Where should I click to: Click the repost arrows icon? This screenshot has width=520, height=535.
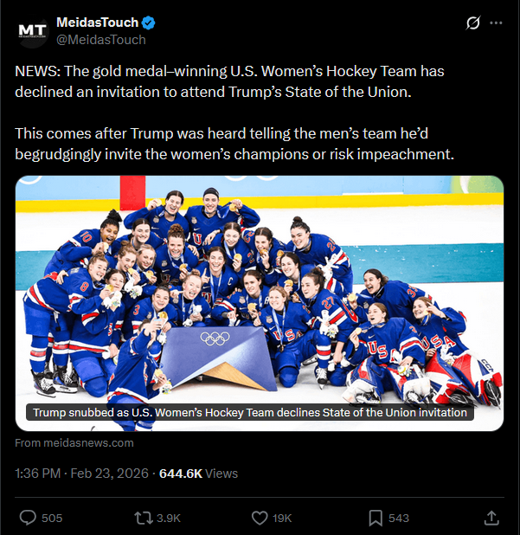(x=143, y=518)
